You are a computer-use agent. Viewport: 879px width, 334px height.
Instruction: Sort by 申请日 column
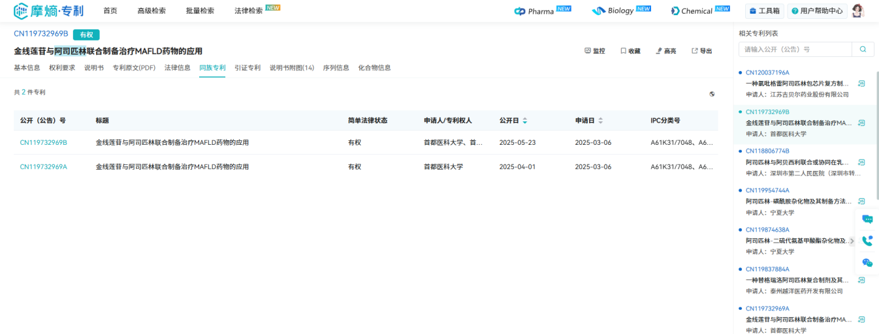pos(600,121)
